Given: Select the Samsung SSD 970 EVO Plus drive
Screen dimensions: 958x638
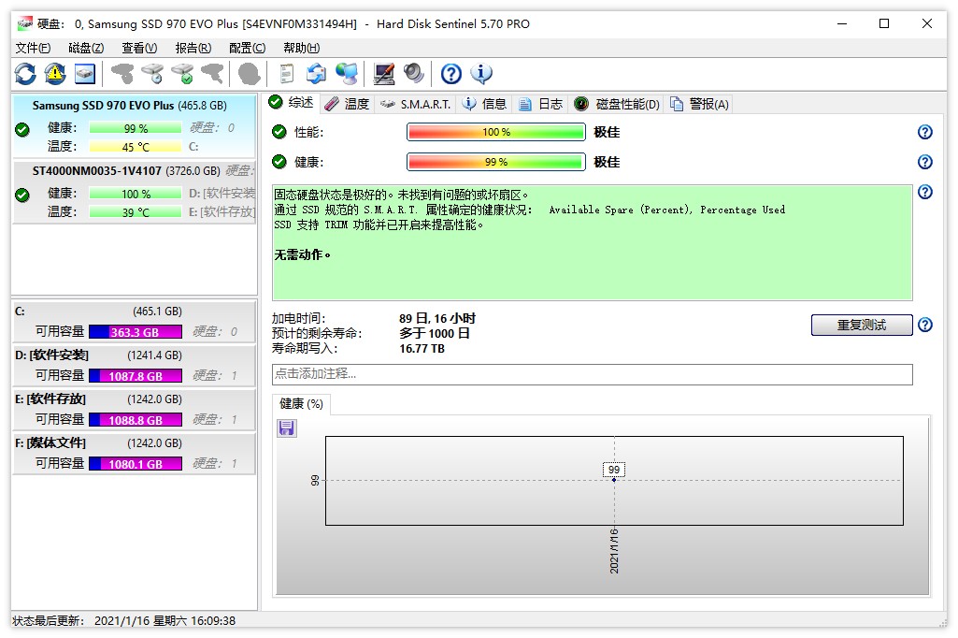Looking at the screenshot, I should pyautogui.click(x=131, y=106).
